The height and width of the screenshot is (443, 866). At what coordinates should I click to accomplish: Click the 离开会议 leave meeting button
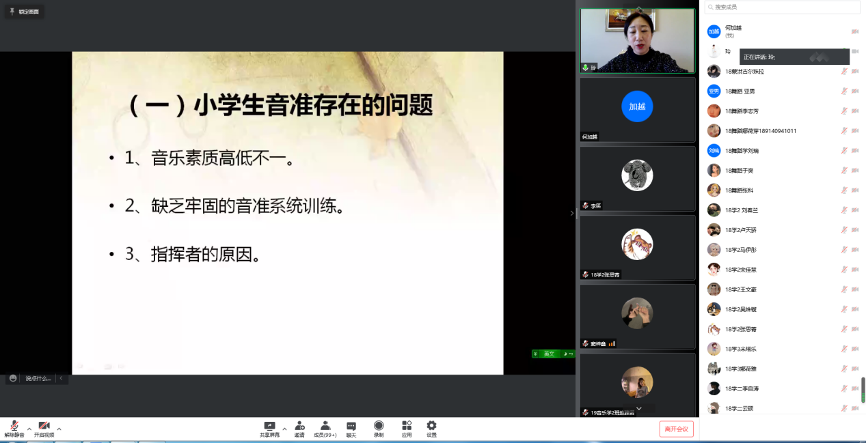(x=676, y=429)
